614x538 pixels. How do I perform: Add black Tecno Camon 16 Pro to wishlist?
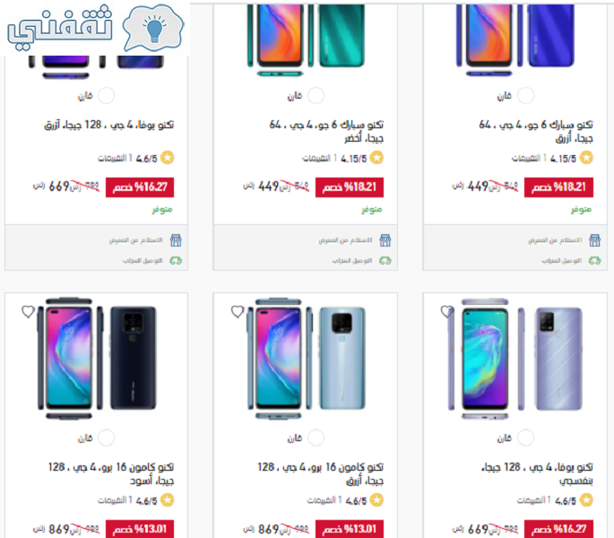[28, 312]
